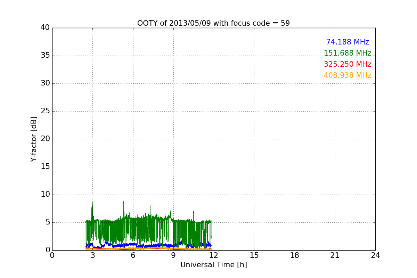417x278 pixels.
Task: Select the 325.250 MHz legend label
Action: click(347, 64)
